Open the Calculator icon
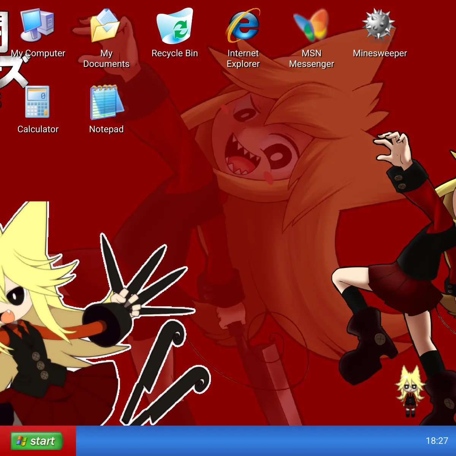This screenshot has width=456, height=456. (38, 101)
